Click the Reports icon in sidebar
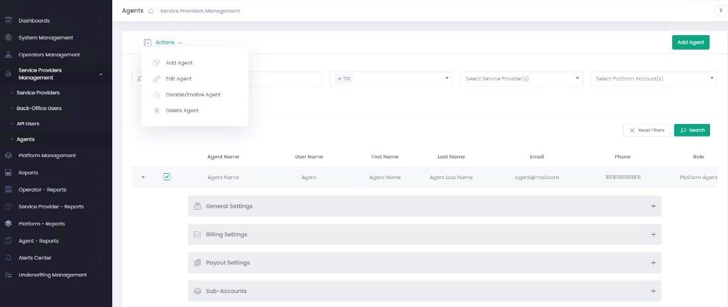This screenshot has width=728, height=307. [8, 172]
